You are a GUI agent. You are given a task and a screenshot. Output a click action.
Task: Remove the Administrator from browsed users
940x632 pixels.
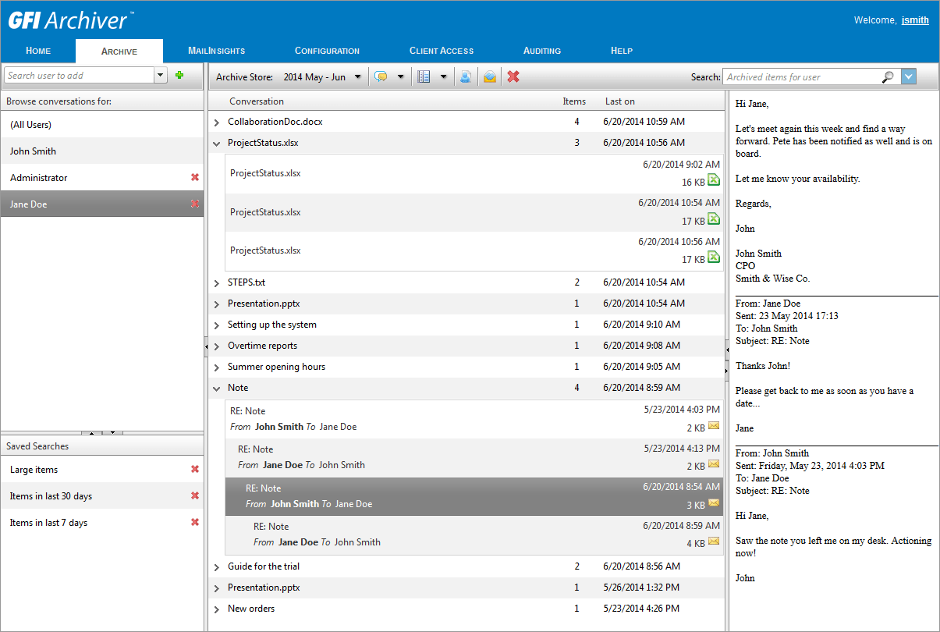click(194, 177)
